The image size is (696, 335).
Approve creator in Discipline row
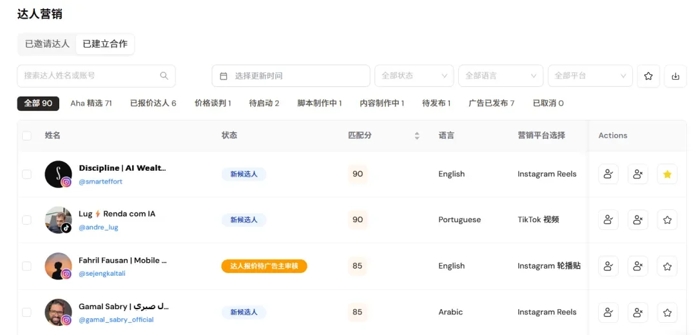(x=608, y=174)
